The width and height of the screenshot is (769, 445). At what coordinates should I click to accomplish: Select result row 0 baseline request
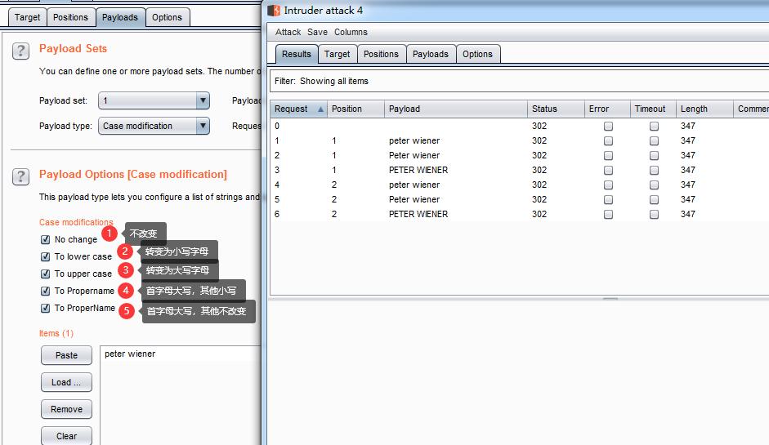coord(520,127)
